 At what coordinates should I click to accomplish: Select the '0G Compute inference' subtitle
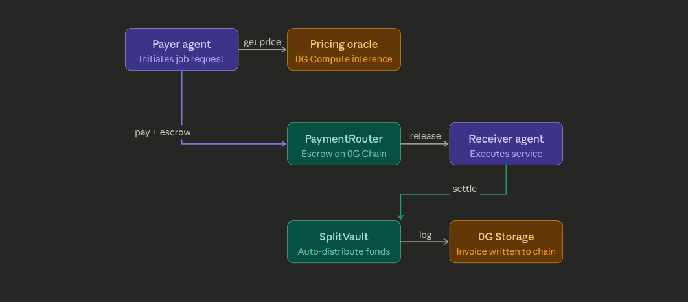pyautogui.click(x=343, y=59)
